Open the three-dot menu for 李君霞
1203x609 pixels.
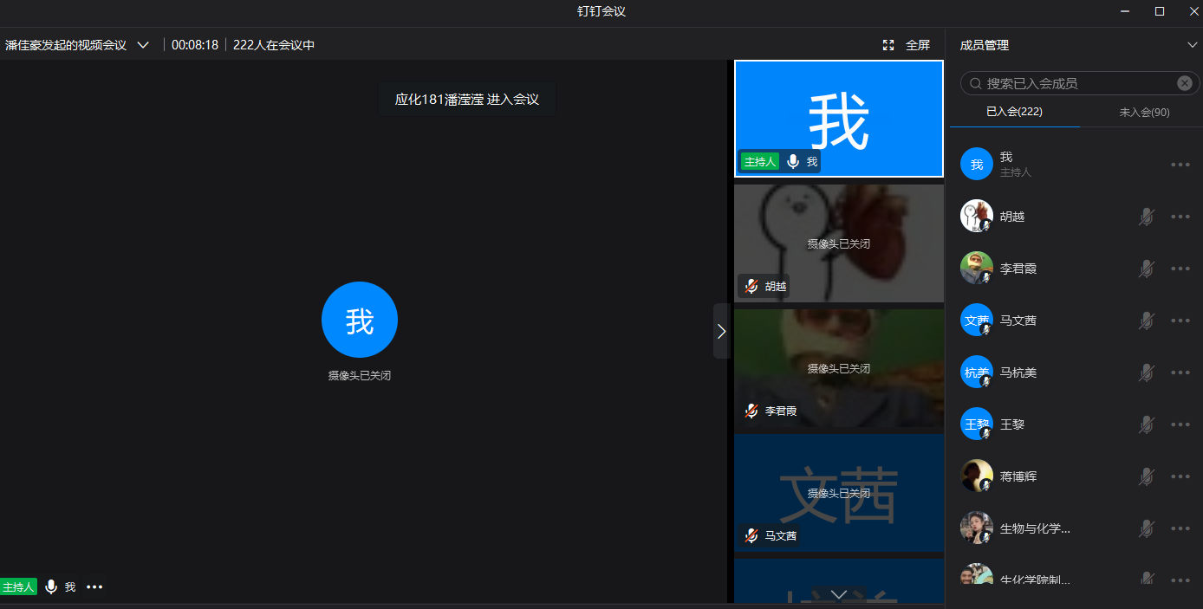coord(1180,269)
